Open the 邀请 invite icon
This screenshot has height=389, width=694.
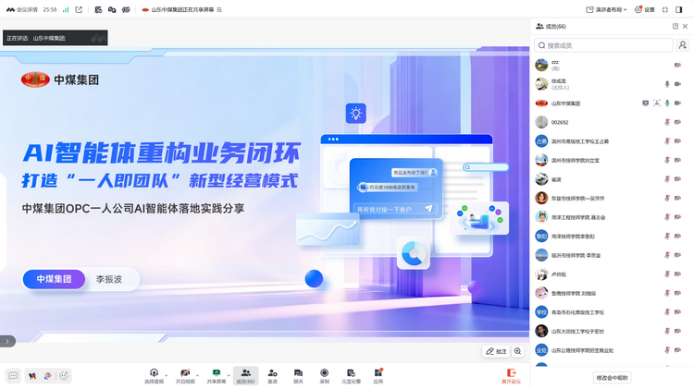pyautogui.click(x=272, y=376)
